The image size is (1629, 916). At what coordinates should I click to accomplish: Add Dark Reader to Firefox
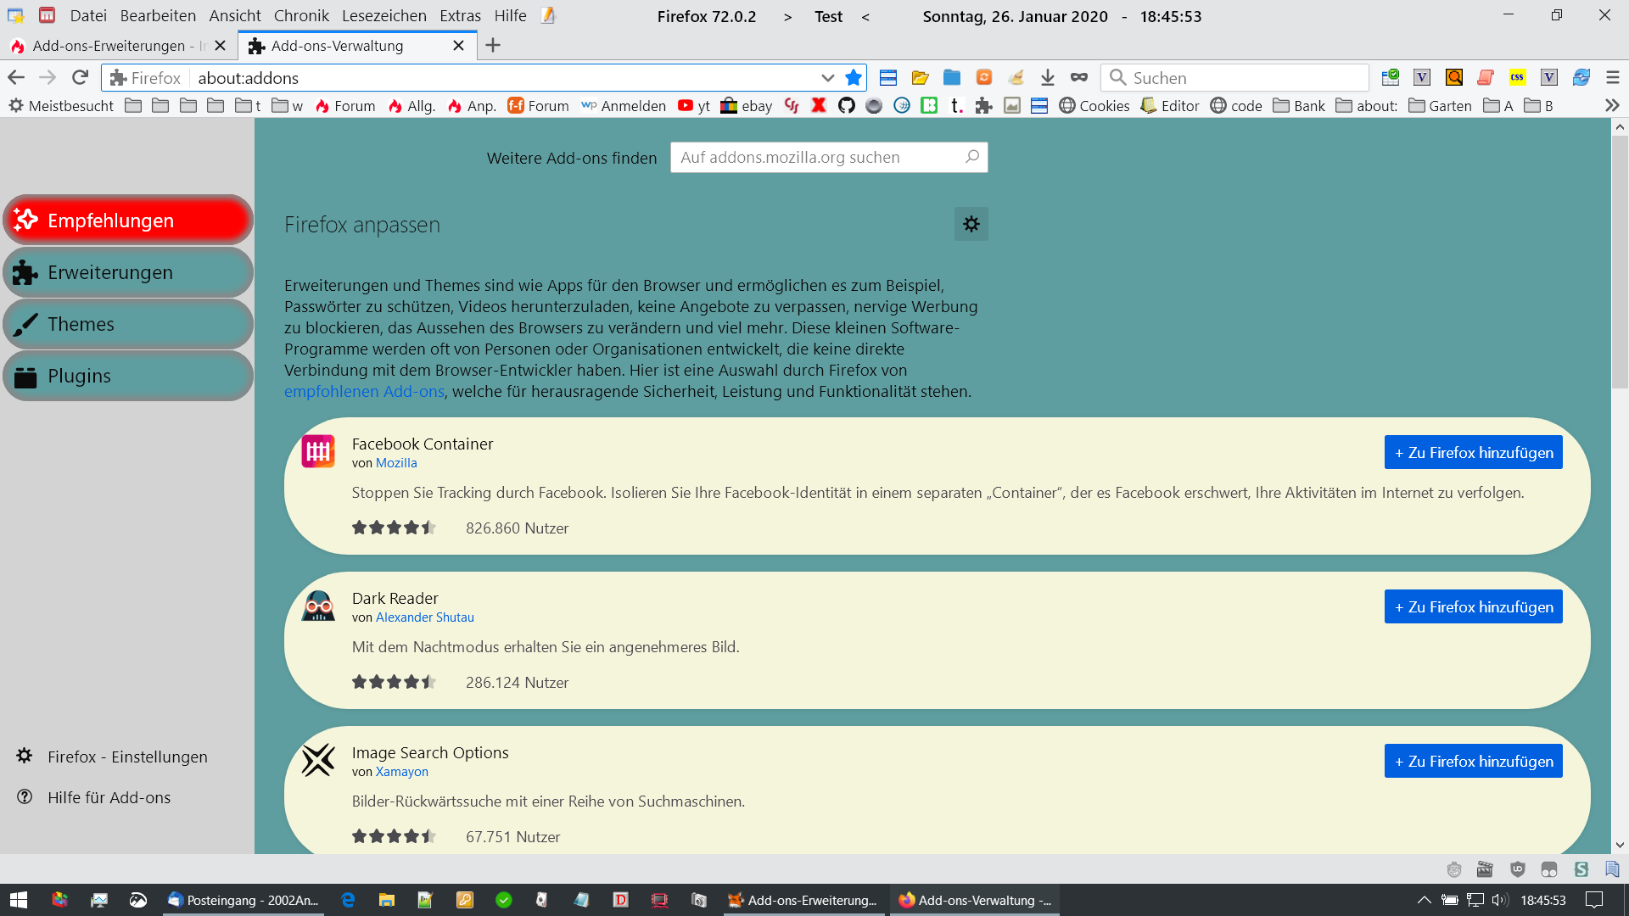[x=1473, y=607]
